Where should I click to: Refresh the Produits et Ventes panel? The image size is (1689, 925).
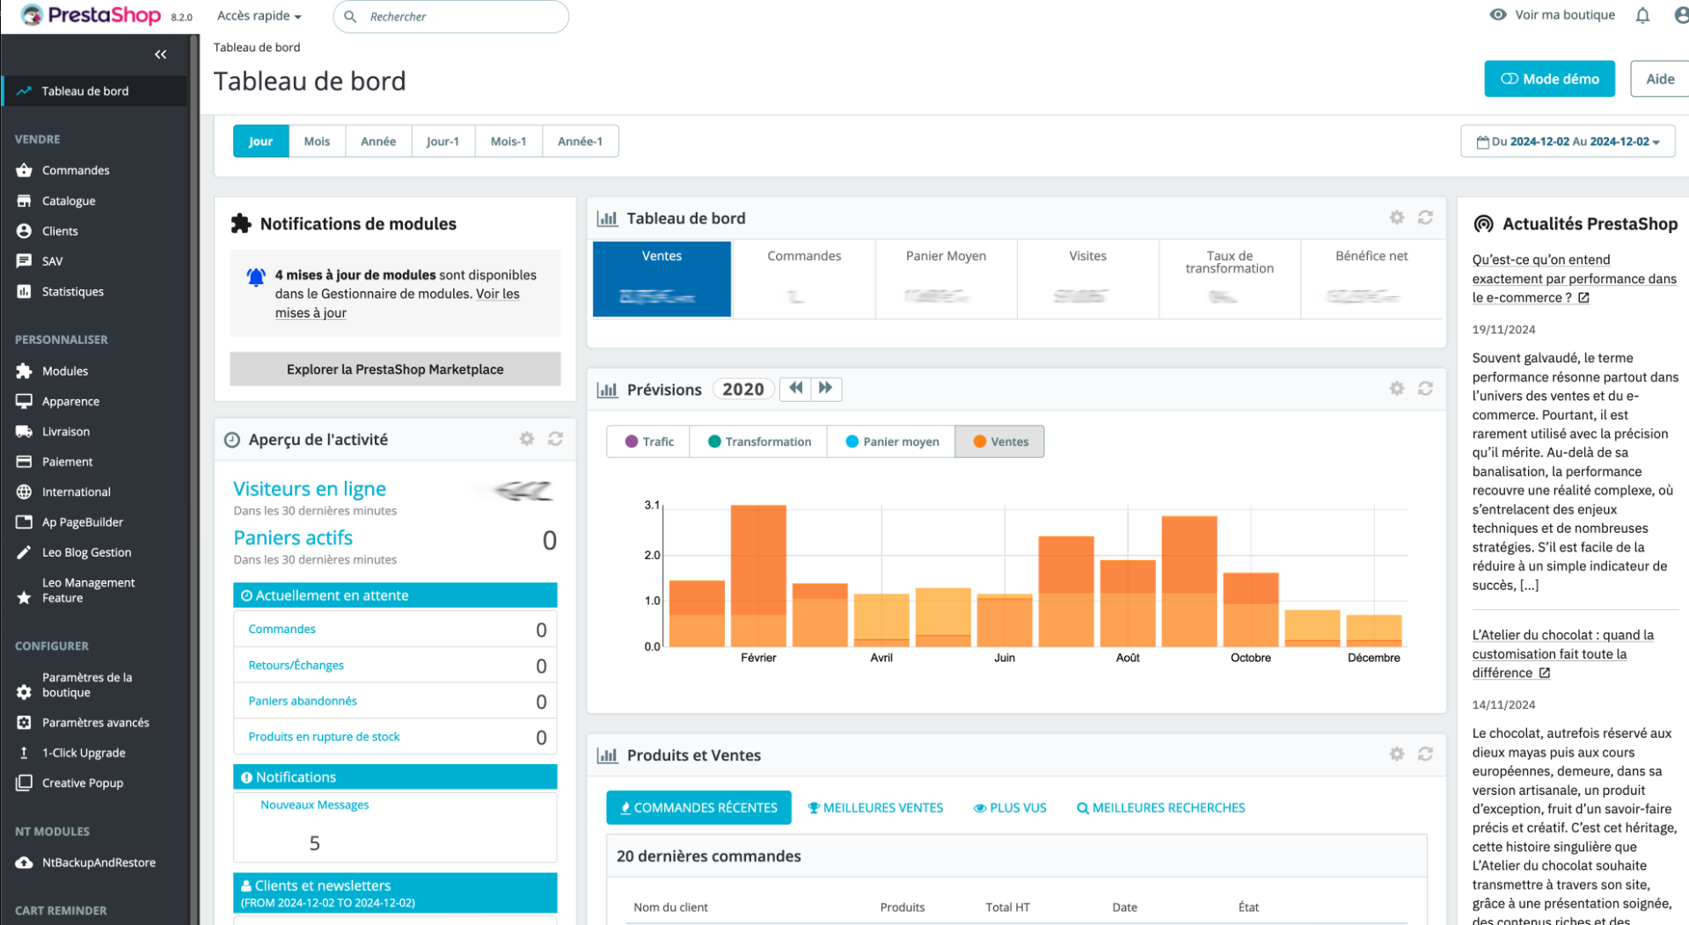[x=1425, y=754]
